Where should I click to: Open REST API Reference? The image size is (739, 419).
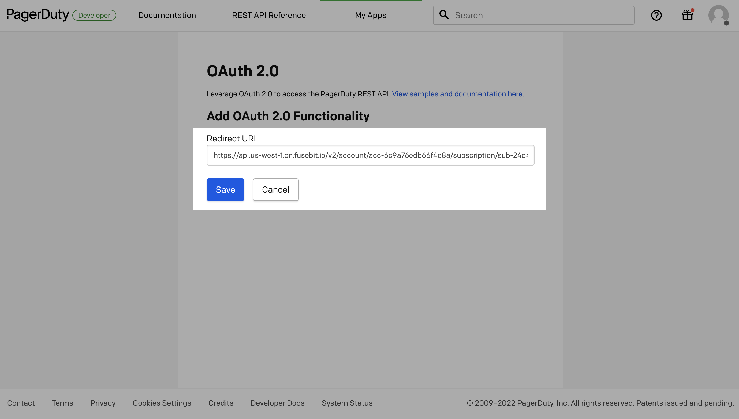269,15
